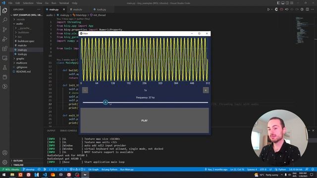
Task: Close the main.py editor tab
Action: 64,9
